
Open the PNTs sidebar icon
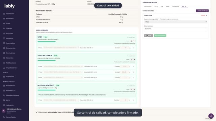coord(4,100)
